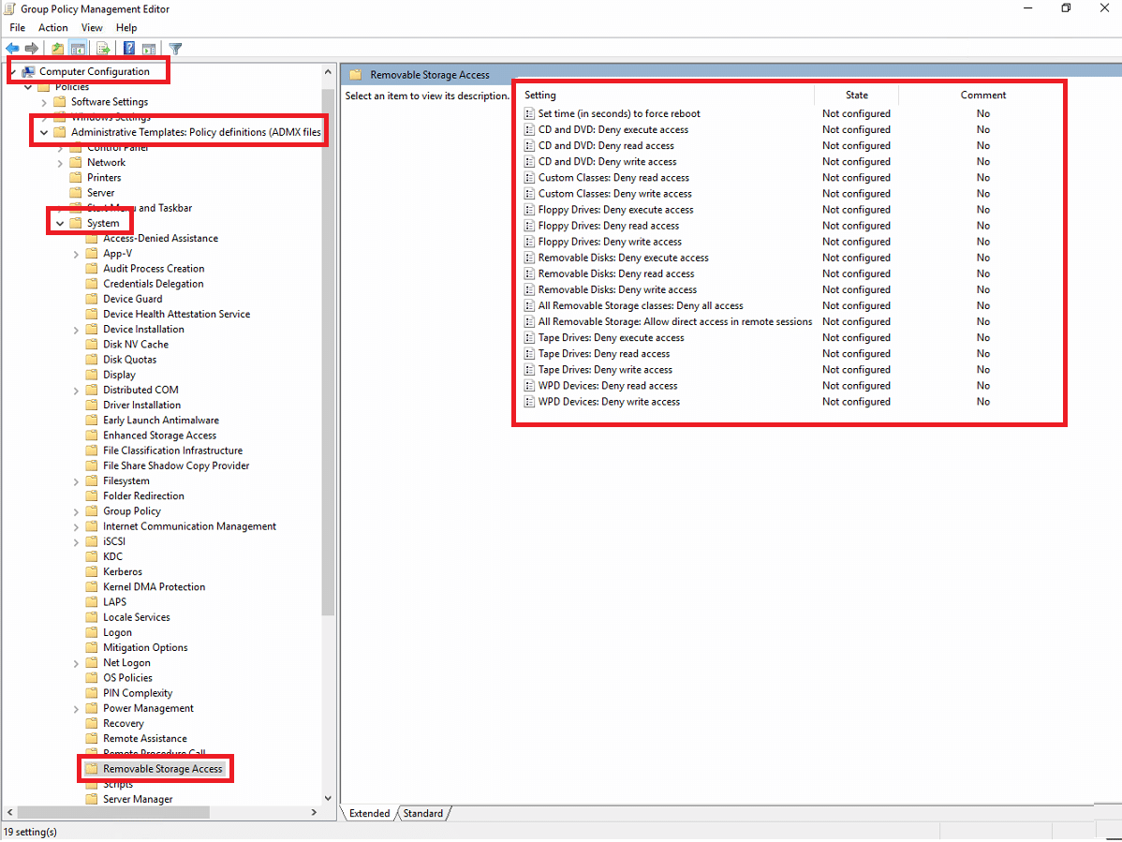The width and height of the screenshot is (1122, 842).
Task: Expand the Group Policy folder node
Action: pos(76,511)
